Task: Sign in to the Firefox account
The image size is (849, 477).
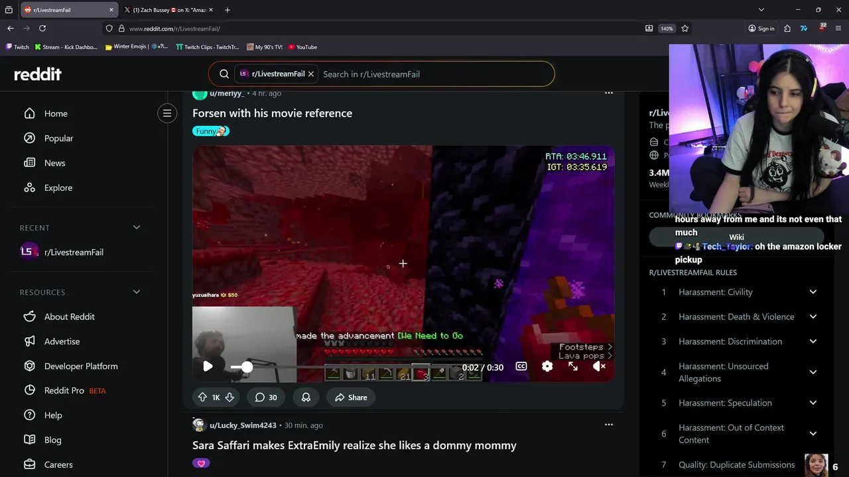Action: [x=761, y=28]
